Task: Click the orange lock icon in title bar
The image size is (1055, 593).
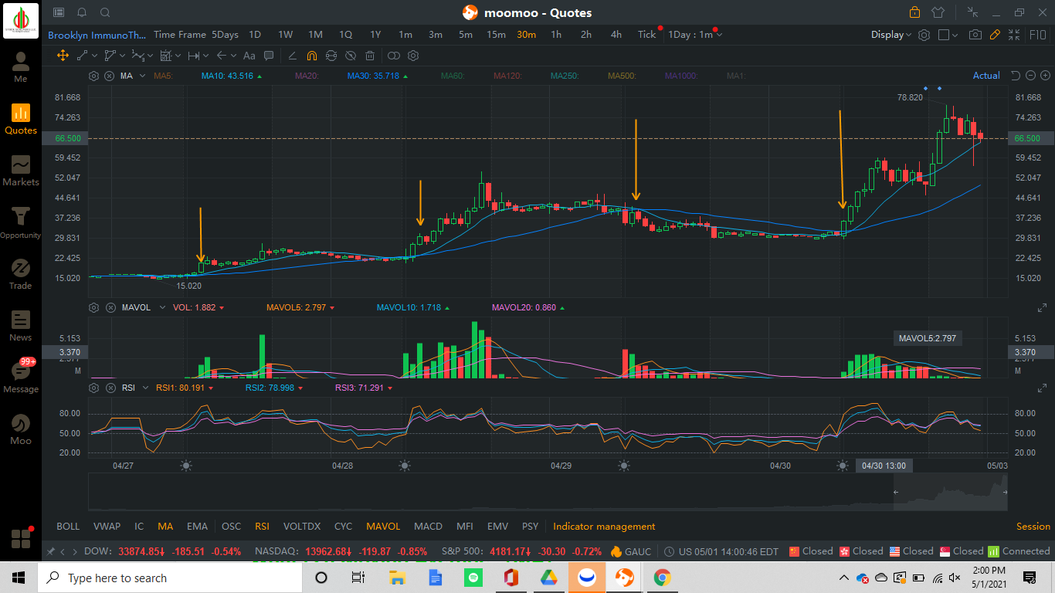Action: coord(914,12)
